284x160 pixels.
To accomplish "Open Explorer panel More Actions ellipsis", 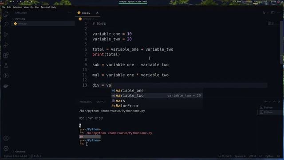I will tap(70, 13).
